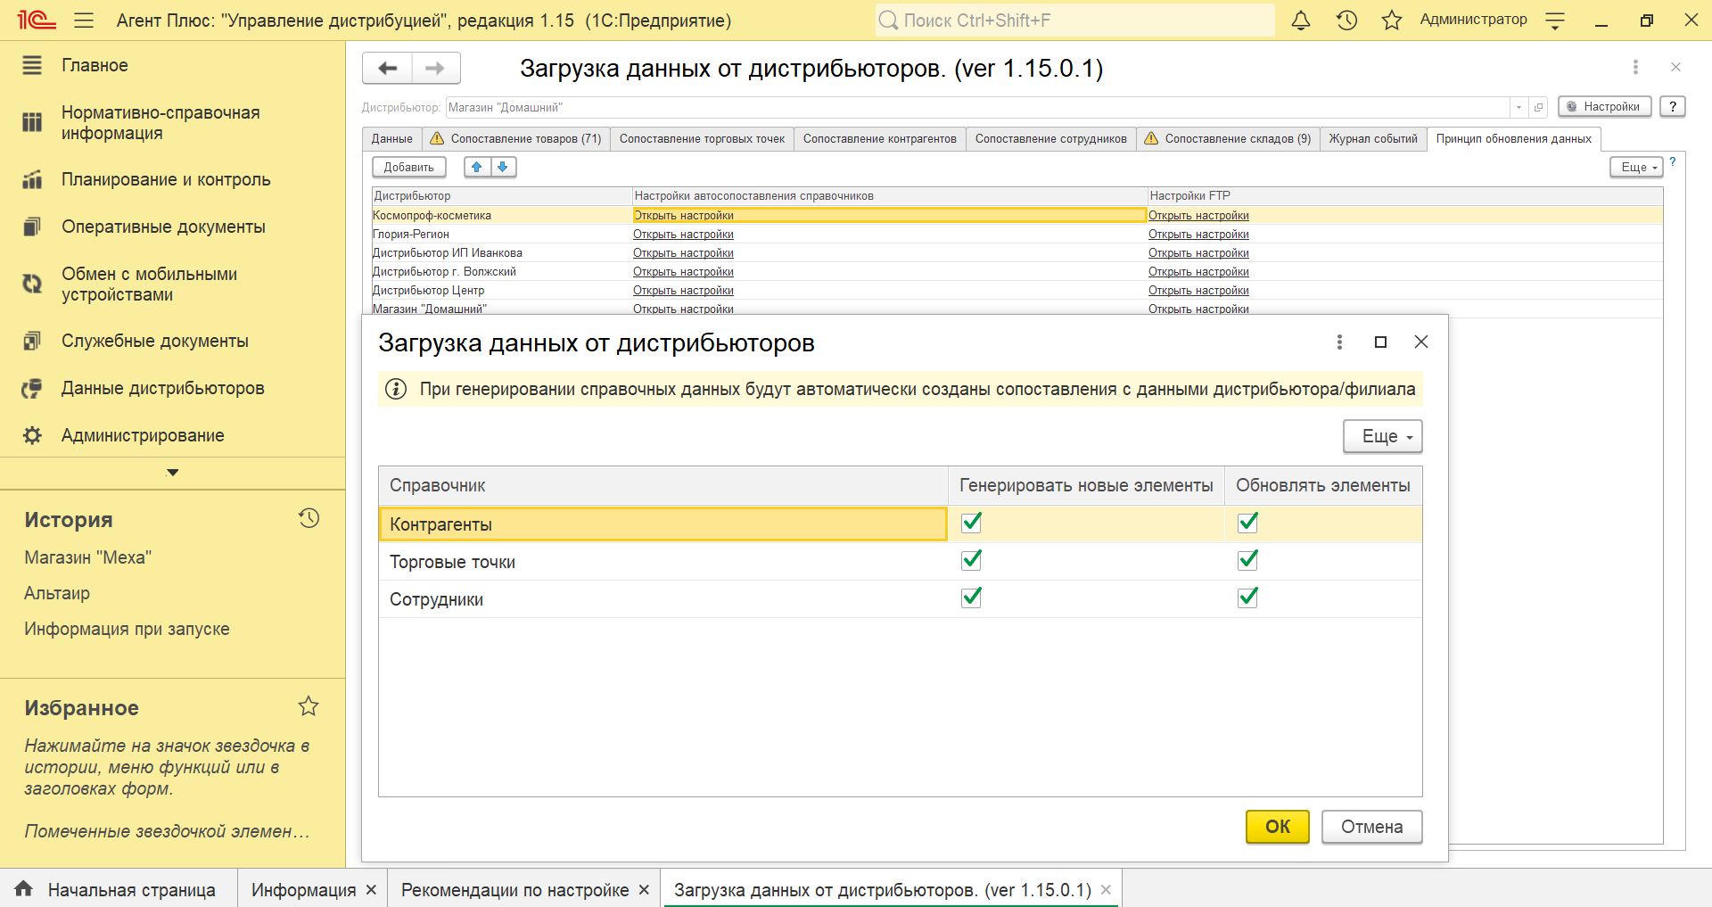Click Добавить button
Viewport: 1712px width, 907px height.
pyautogui.click(x=408, y=167)
